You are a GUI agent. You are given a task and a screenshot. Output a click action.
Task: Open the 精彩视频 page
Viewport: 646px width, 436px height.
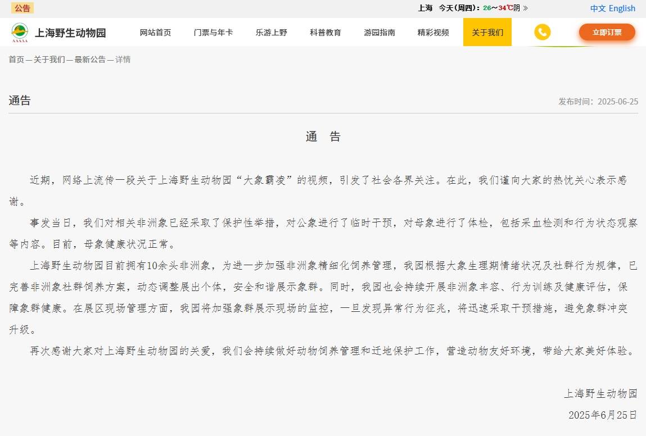click(433, 33)
